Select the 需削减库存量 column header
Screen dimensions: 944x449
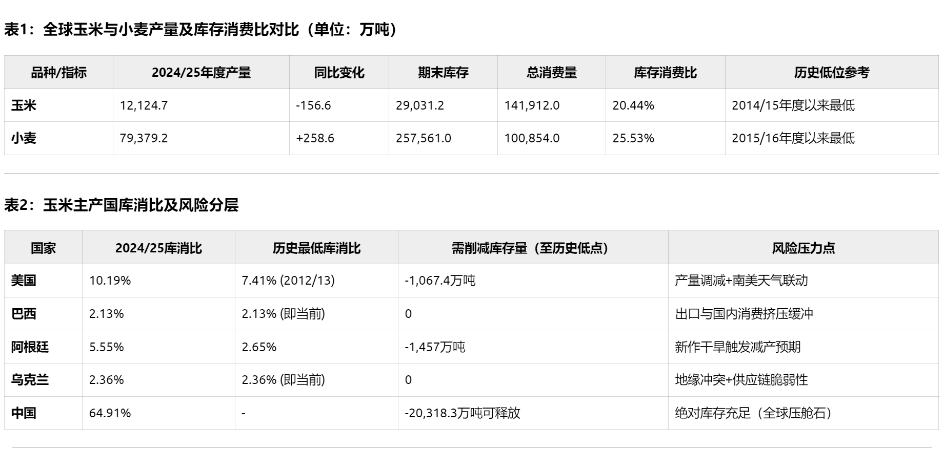pyautogui.click(x=533, y=248)
